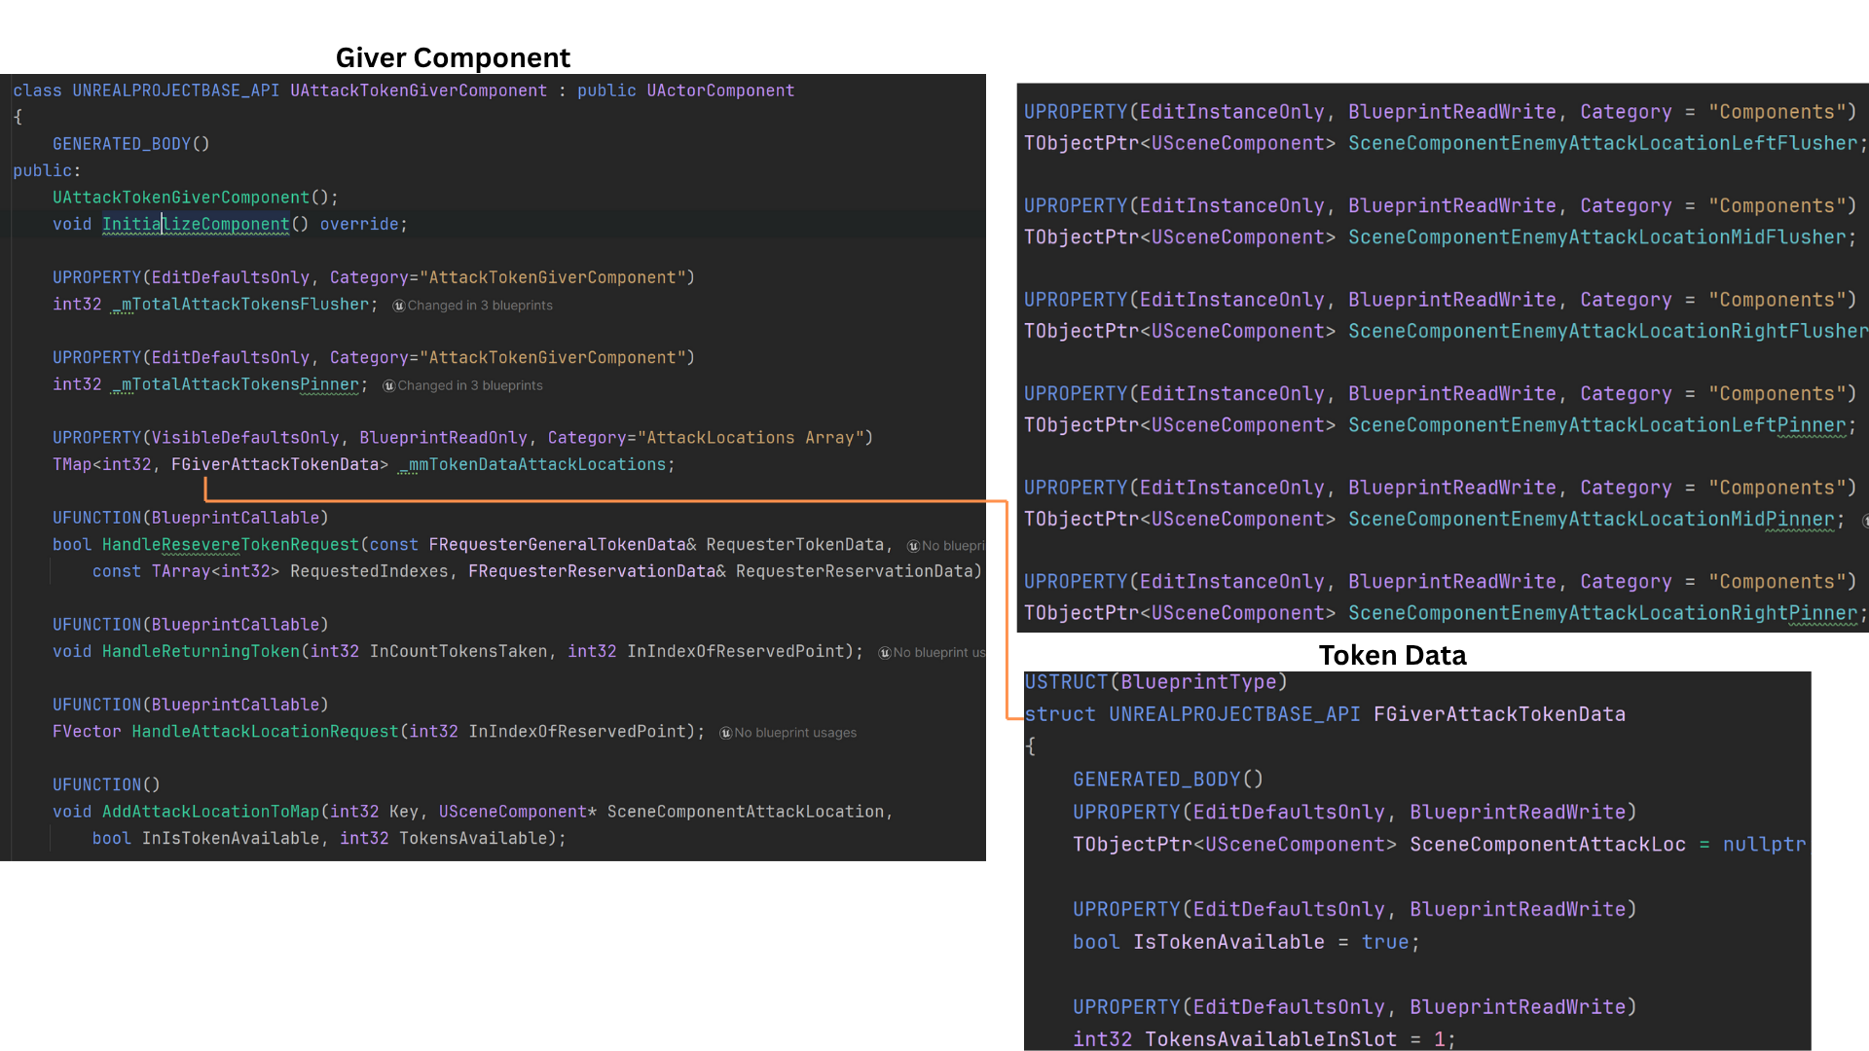Click the IsTokenAvailable bool declaration
The image size is (1869, 1051).
[x=1228, y=942]
